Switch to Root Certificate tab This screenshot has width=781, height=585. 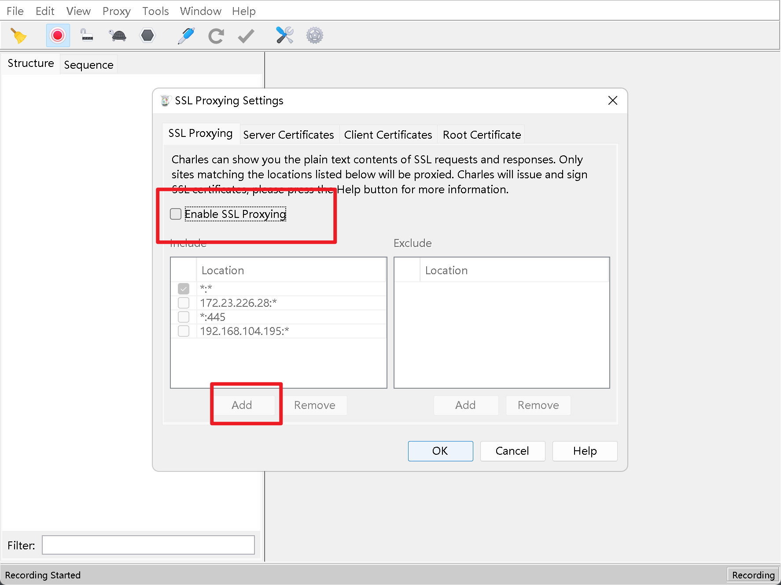click(x=482, y=135)
